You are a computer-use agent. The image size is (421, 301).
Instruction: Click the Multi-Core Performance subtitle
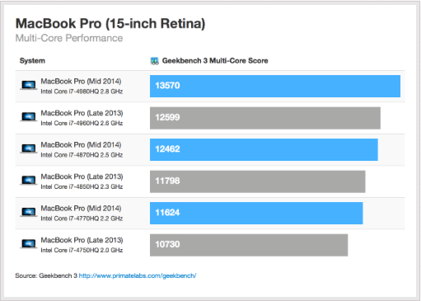(x=69, y=38)
